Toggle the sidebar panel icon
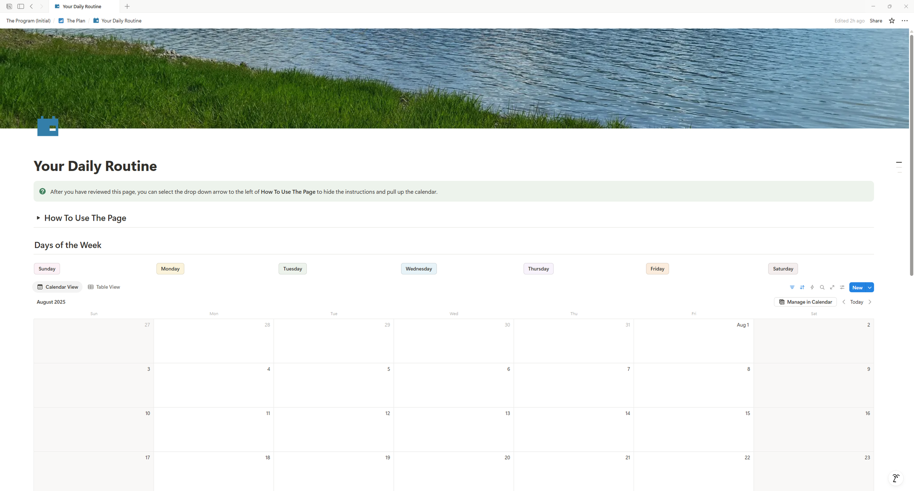Viewport: 914px width, 491px height. [x=21, y=6]
